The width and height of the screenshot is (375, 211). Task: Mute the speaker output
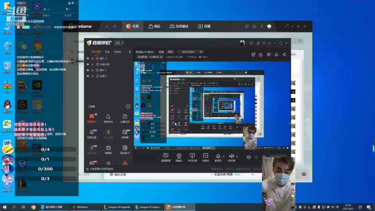(232, 158)
